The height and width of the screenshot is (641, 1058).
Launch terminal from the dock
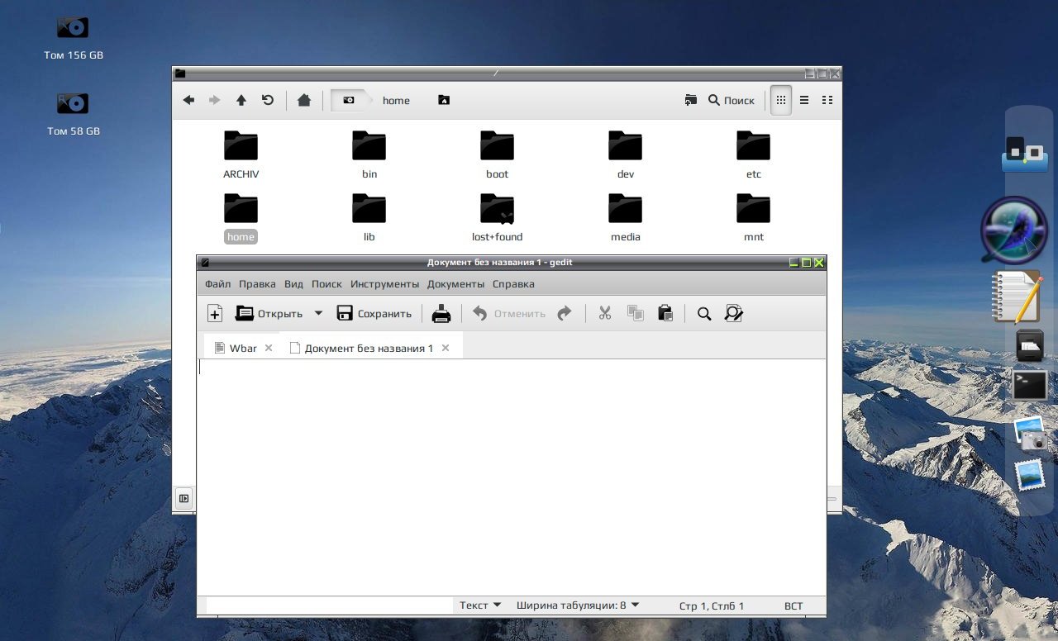click(x=1030, y=385)
